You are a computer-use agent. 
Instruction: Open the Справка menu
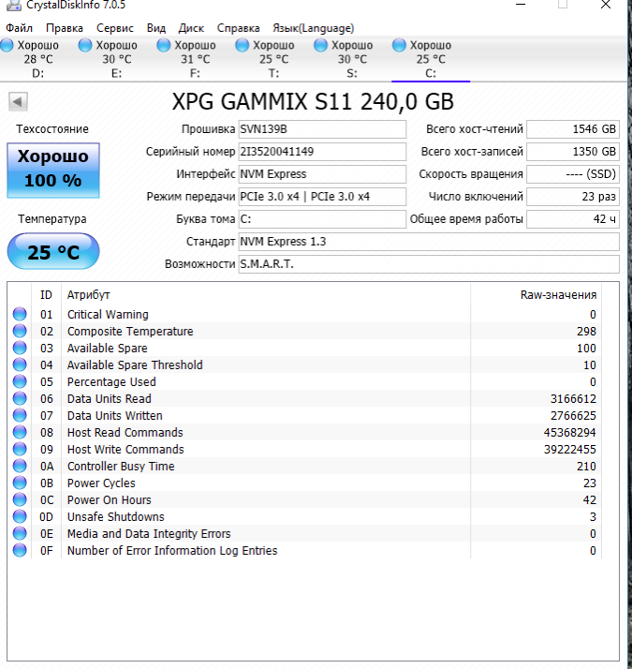[x=238, y=28]
